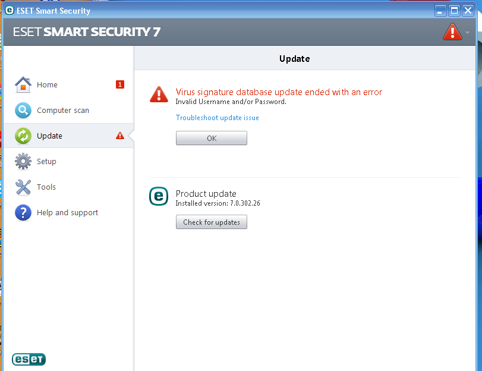Screen dimensions: 482x371
Task: Click the warning triangle next to Update menu item
Action: click(x=120, y=136)
